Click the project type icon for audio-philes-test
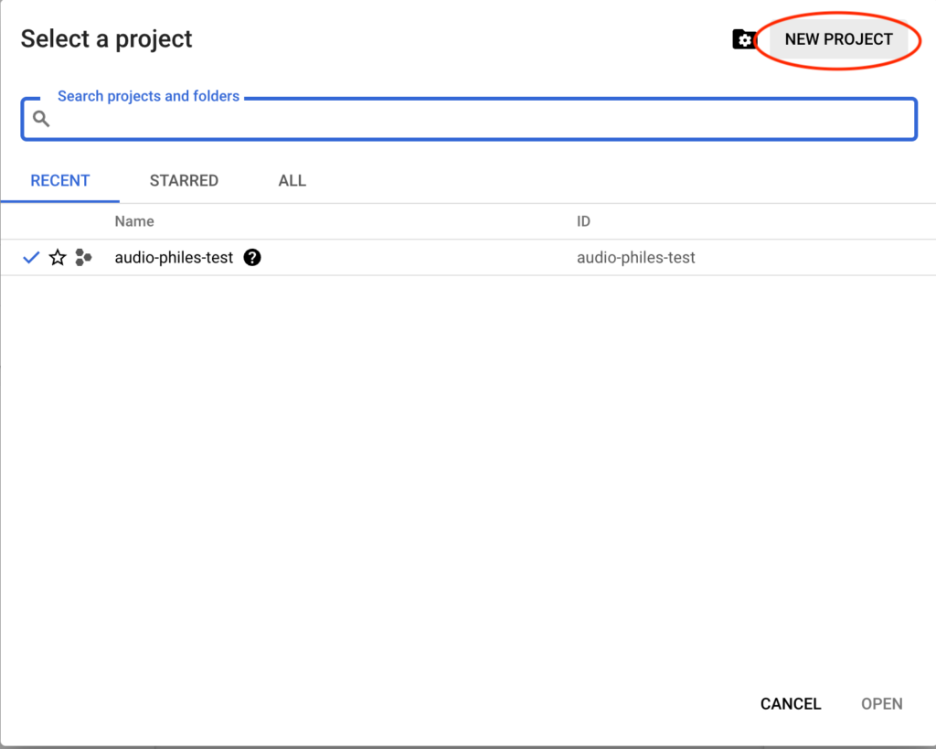This screenshot has width=936, height=749. 83,257
